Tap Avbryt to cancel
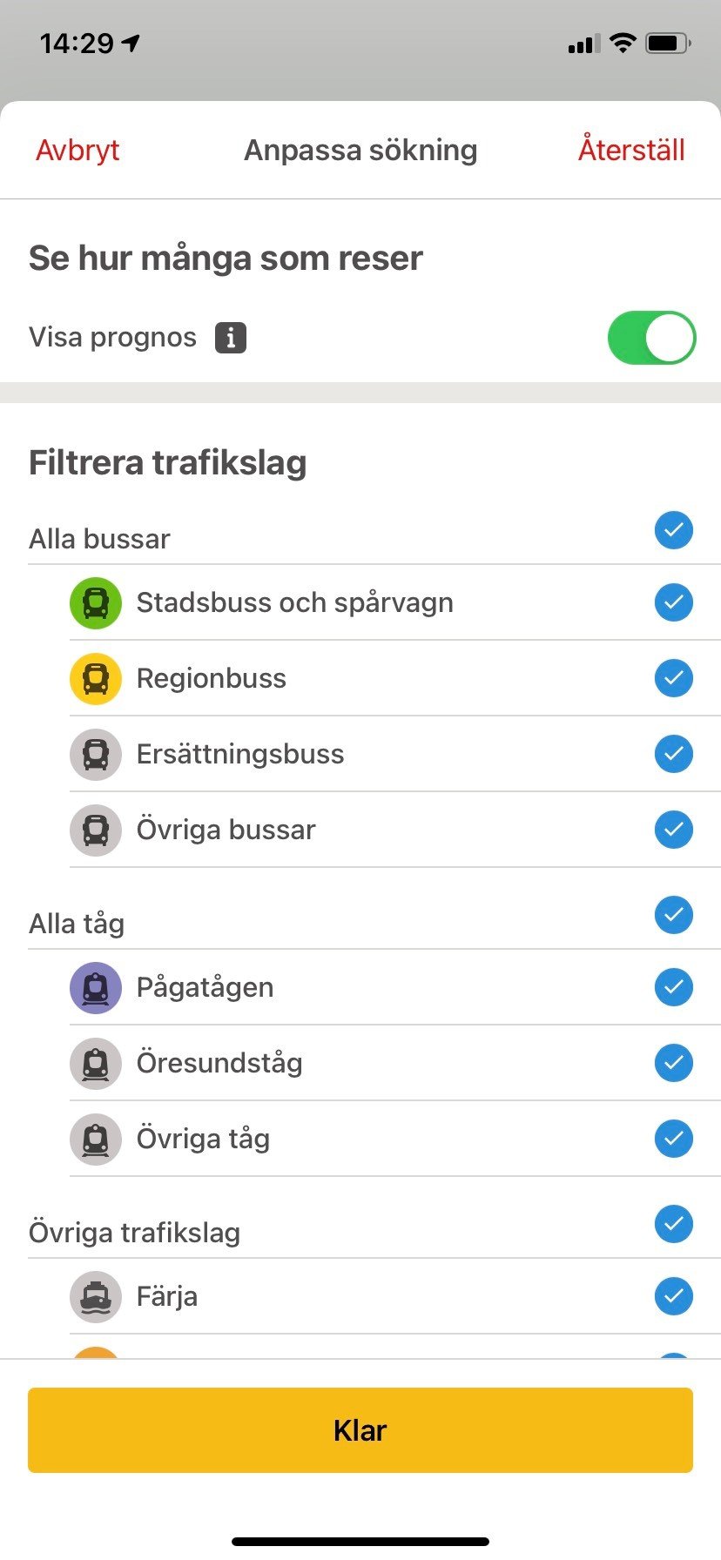This screenshot has width=721, height=1560. [77, 151]
